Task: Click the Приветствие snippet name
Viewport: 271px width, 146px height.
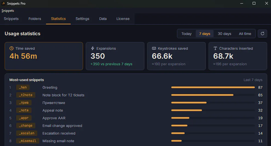Action: (x=54, y=103)
